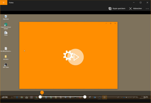The image size is (151, 103).
Task: Maximize the Fotos window
Action: [141, 3]
